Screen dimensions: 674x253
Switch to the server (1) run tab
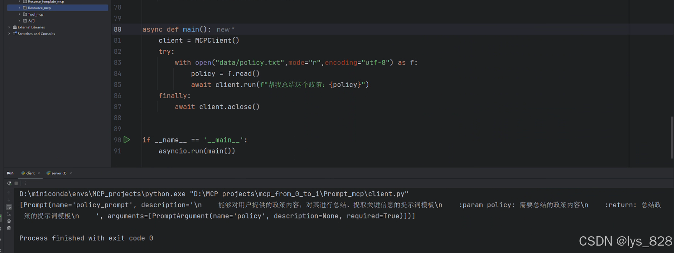(59, 173)
